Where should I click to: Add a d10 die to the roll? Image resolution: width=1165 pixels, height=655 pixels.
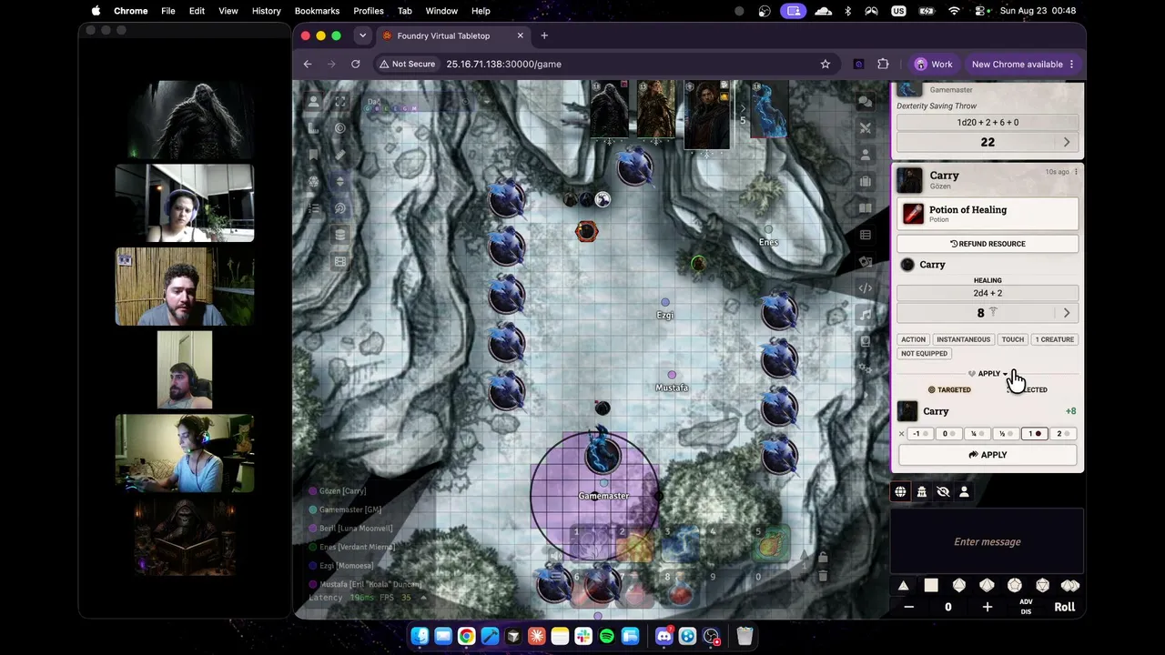click(x=987, y=586)
